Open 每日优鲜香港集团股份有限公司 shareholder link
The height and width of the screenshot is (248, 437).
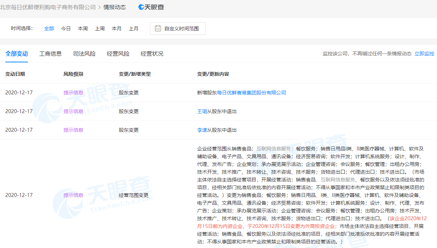click(x=251, y=93)
